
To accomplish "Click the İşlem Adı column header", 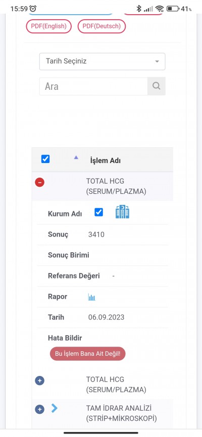I will coord(106,160).
